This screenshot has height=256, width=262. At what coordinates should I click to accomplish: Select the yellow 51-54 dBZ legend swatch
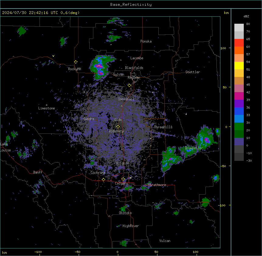click(x=239, y=65)
